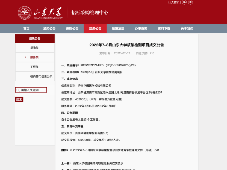Click the keyword search input field
The image size is (227, 170).
point(33,90)
